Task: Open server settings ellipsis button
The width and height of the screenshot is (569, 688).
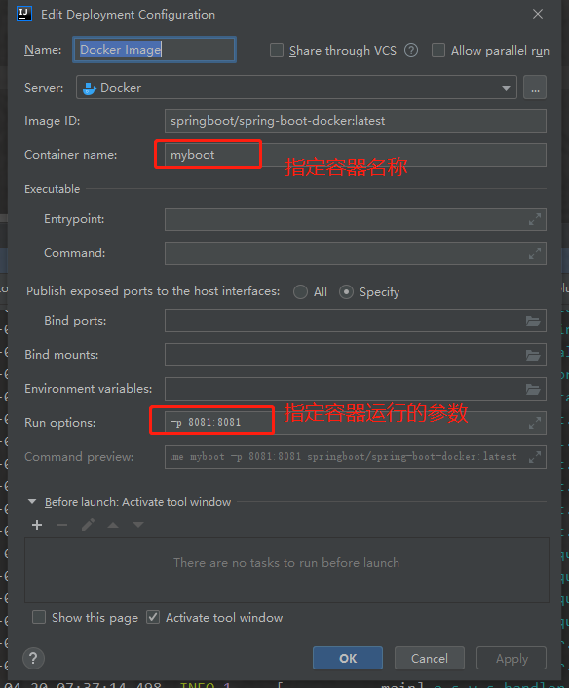Action: tap(535, 88)
